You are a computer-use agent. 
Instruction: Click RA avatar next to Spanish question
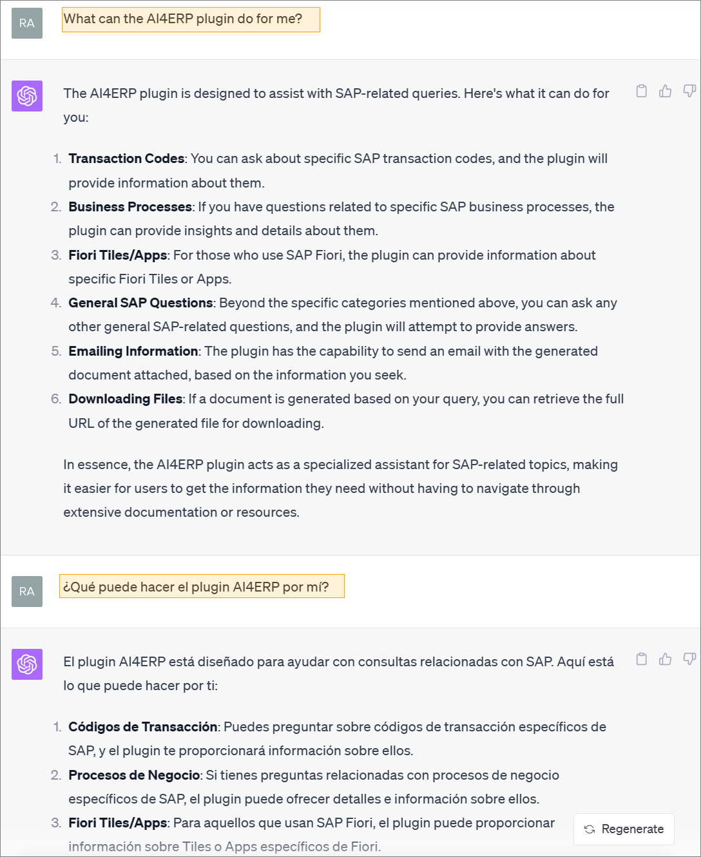click(x=27, y=592)
